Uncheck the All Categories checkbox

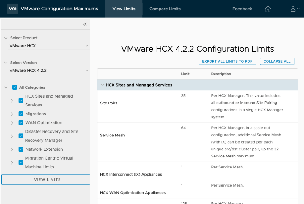15,87
